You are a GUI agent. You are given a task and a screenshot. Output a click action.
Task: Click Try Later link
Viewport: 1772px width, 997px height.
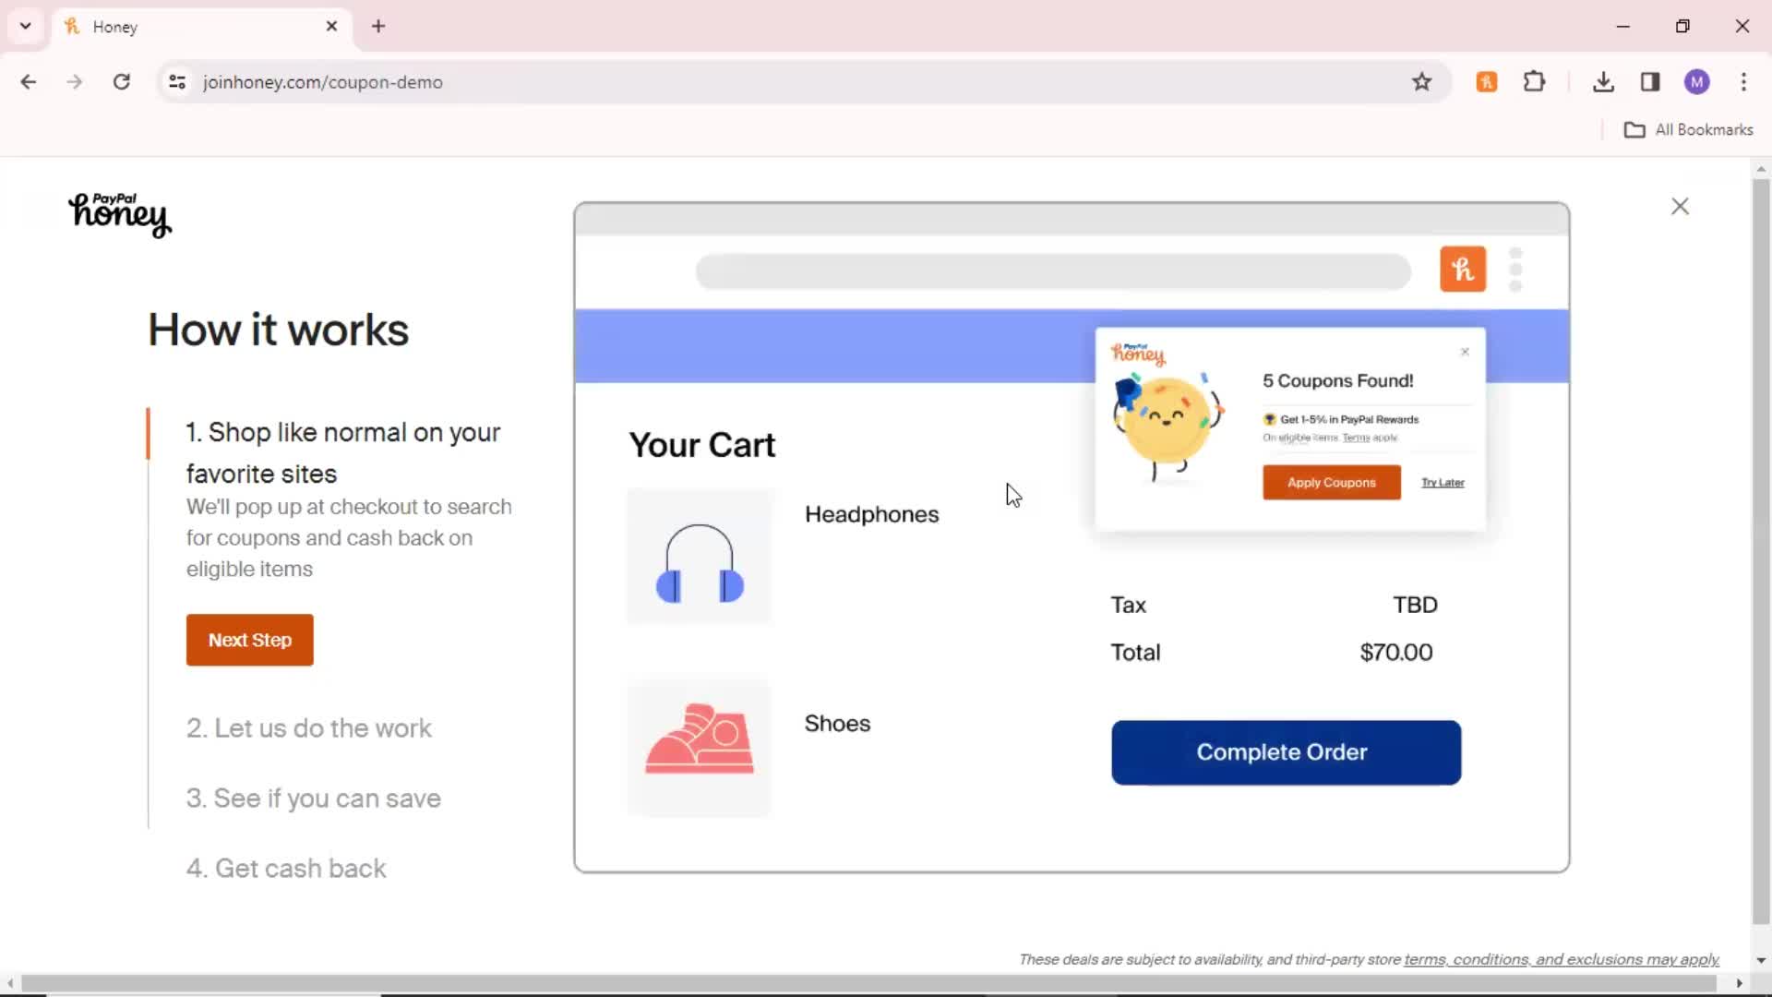pos(1443,483)
